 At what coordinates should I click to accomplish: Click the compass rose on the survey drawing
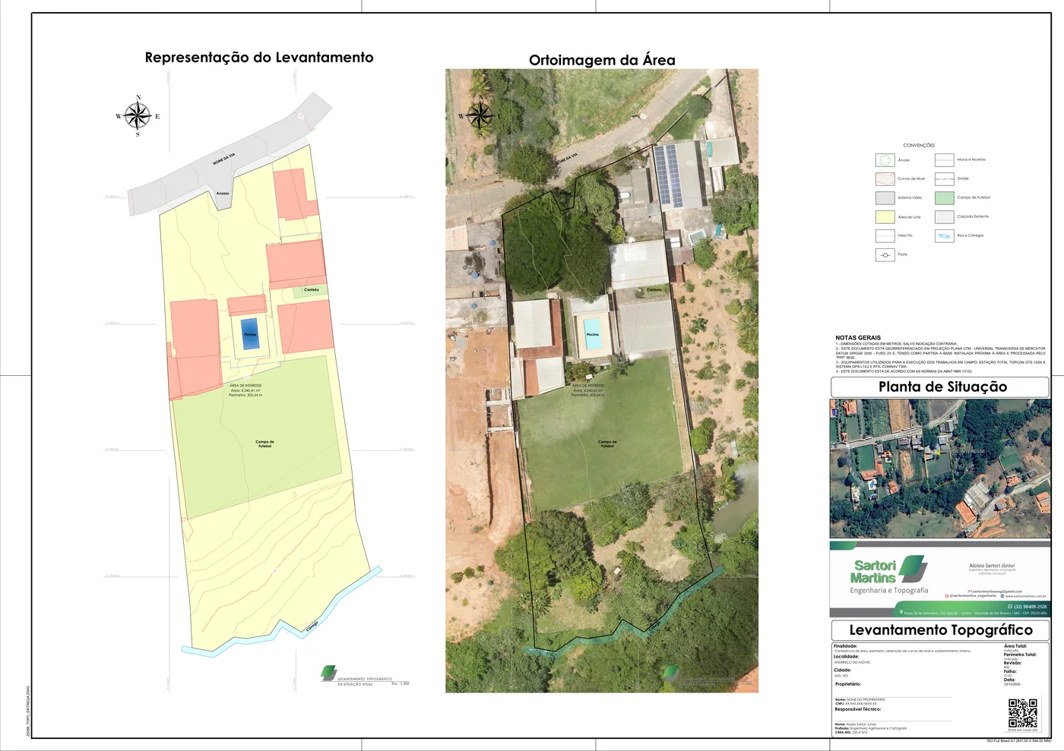pyautogui.click(x=138, y=116)
